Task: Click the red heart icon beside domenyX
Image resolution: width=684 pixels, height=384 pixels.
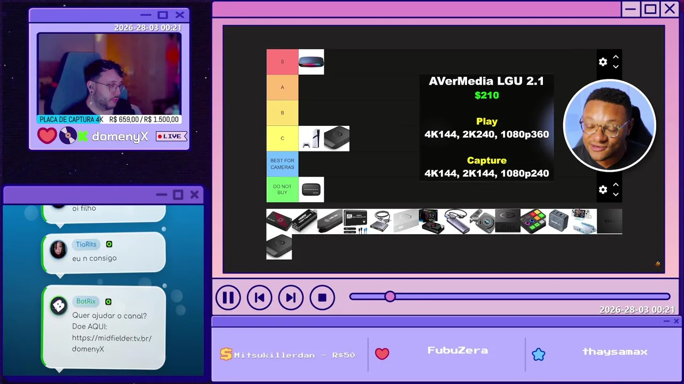Action: pyautogui.click(x=46, y=135)
